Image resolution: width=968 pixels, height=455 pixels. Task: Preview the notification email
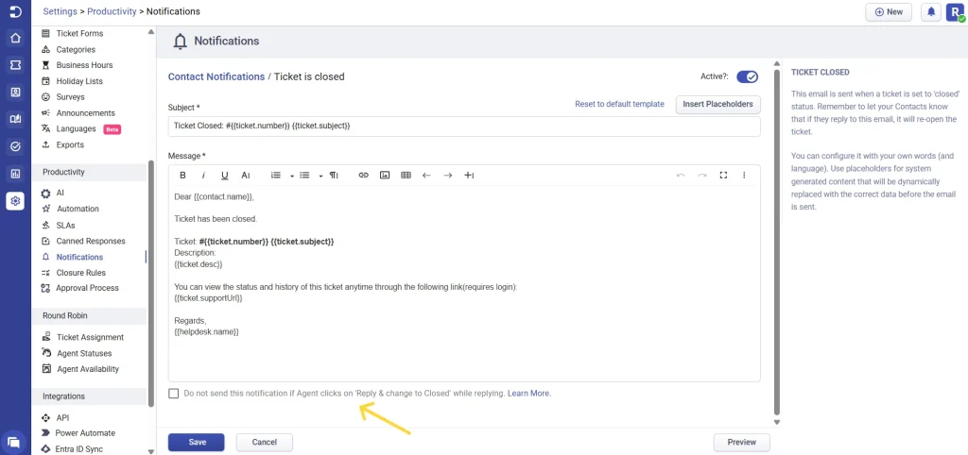click(741, 442)
